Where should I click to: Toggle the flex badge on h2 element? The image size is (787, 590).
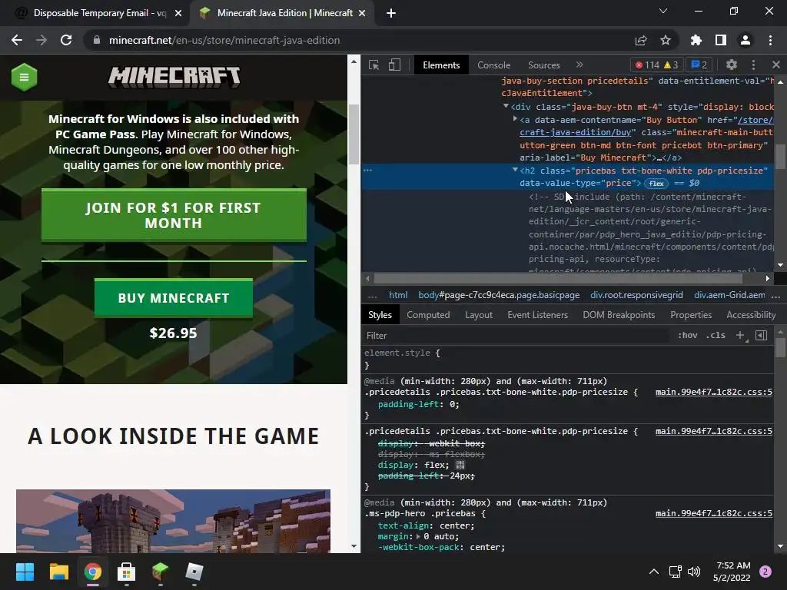[656, 184]
